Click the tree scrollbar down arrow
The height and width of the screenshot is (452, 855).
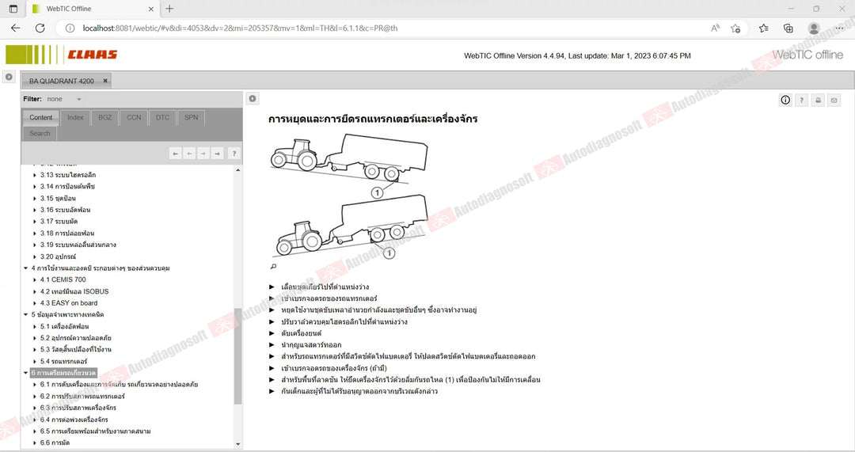pyautogui.click(x=237, y=444)
